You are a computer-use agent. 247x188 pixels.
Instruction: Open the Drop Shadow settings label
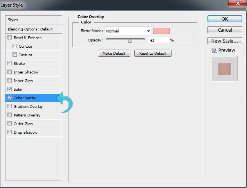click(25, 132)
